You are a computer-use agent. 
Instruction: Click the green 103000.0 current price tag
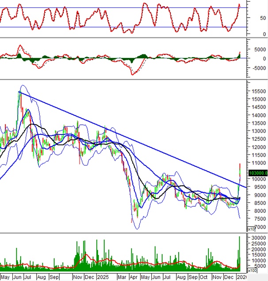point(254,173)
